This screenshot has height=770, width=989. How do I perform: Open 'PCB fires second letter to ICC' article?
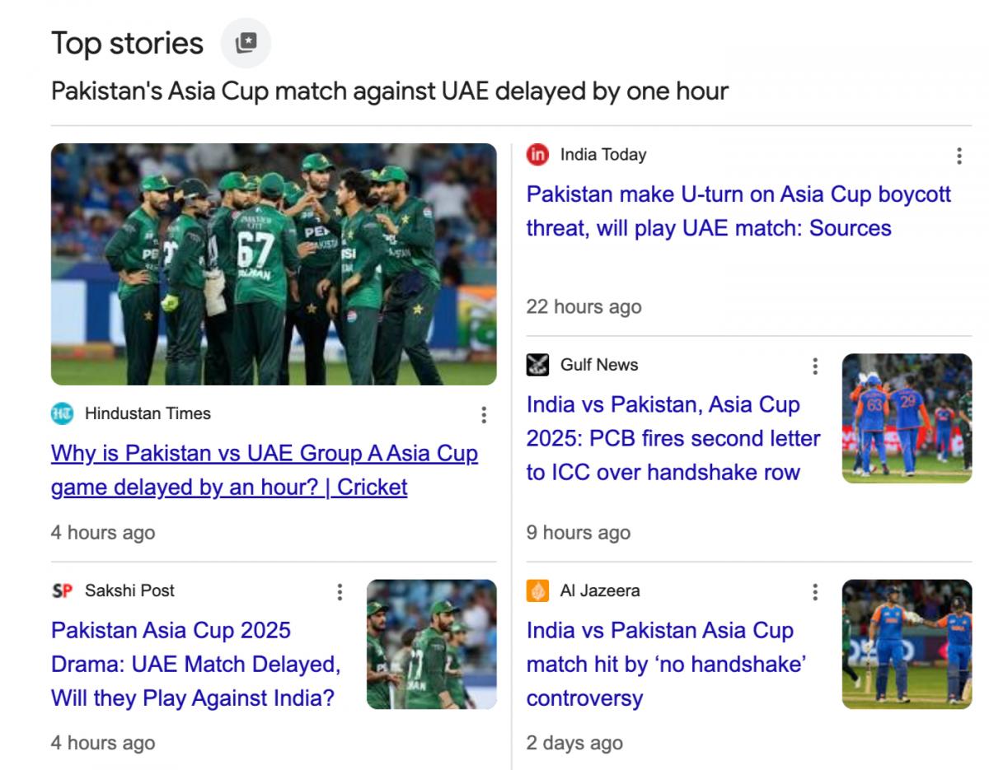pos(673,438)
